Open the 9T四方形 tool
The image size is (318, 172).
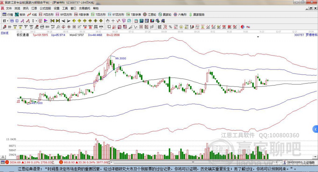(116, 15)
